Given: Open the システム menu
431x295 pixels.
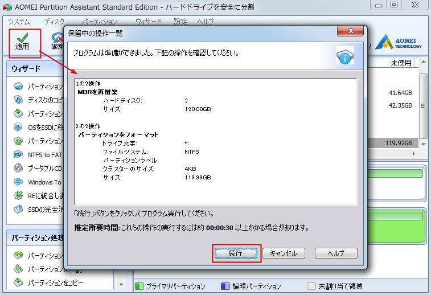Looking at the screenshot, I should 19,22.
